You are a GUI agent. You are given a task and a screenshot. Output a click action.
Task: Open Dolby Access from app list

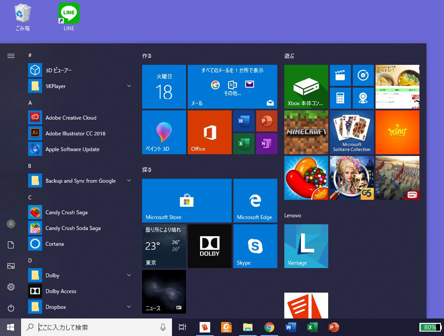pos(79,291)
